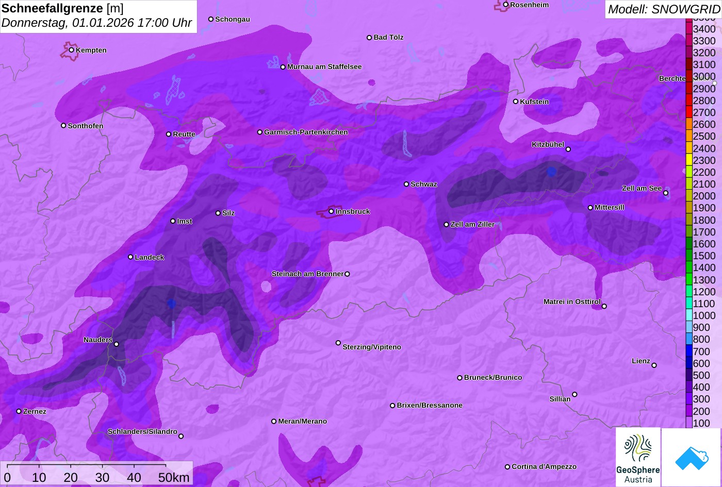Click the Sonthofen location marker
This screenshot has height=487, width=722.
(64, 126)
